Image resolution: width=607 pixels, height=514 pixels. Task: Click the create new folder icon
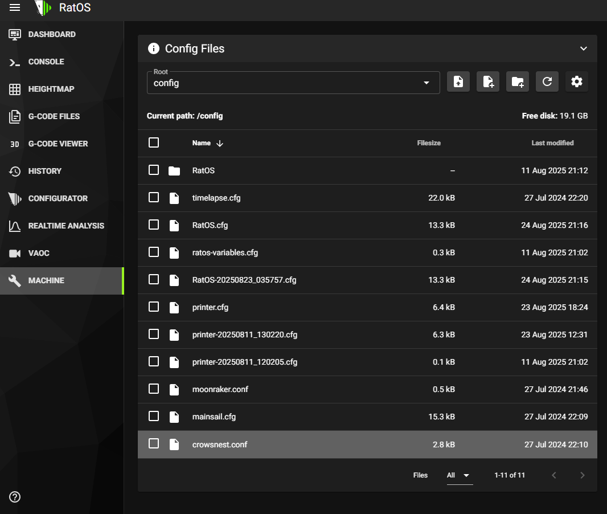[518, 81]
